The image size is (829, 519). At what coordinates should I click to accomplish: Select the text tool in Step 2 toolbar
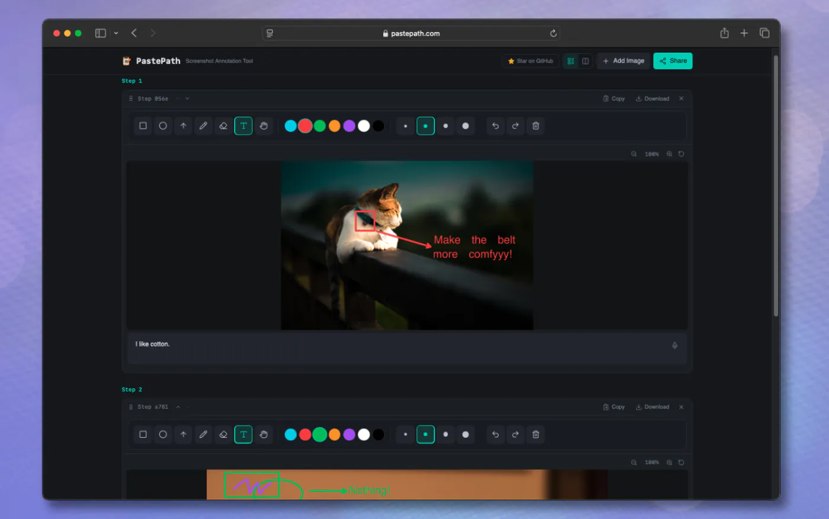click(x=243, y=434)
